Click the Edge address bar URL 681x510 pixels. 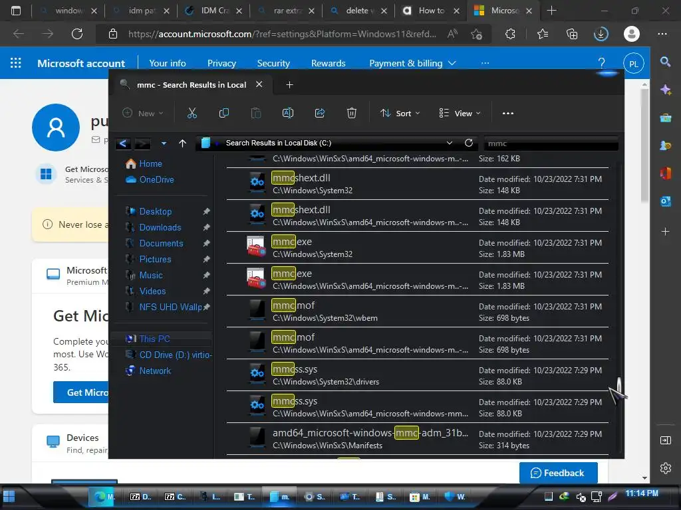(x=282, y=34)
